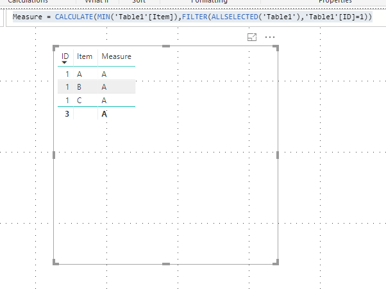Grab the bottom-right resize handle of visual
The image size is (386, 289).
276,262
